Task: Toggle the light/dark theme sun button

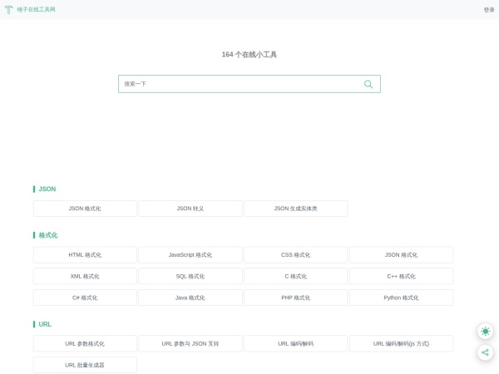Action: (x=485, y=331)
